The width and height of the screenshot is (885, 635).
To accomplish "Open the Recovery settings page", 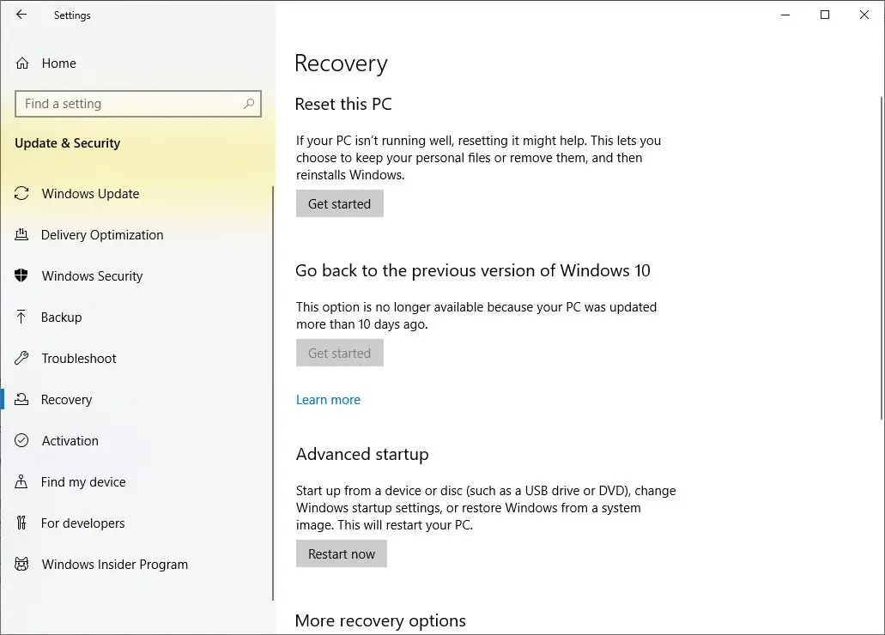I will coord(66,400).
